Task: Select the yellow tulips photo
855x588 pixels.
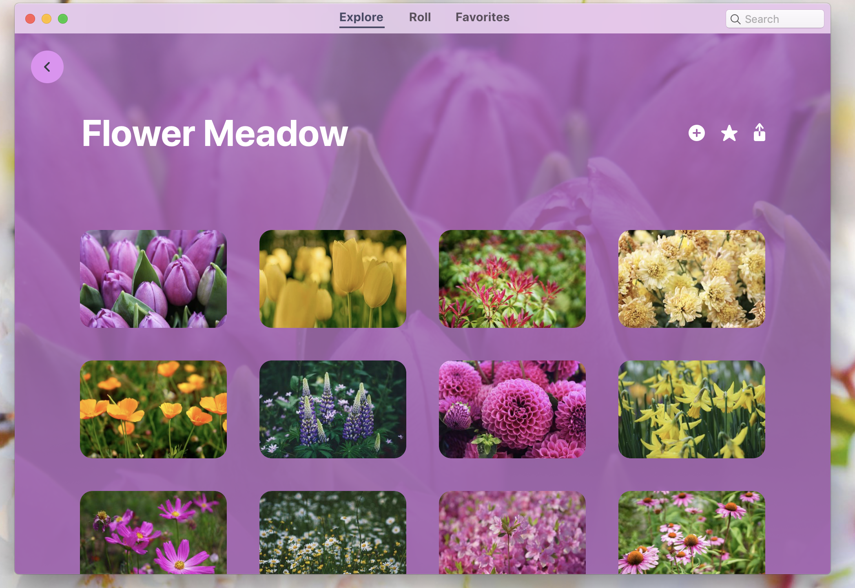Action: pos(333,279)
